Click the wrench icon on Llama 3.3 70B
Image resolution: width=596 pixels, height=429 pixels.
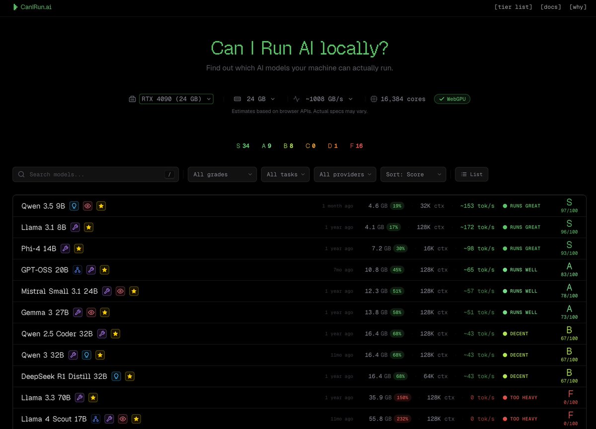point(79,398)
